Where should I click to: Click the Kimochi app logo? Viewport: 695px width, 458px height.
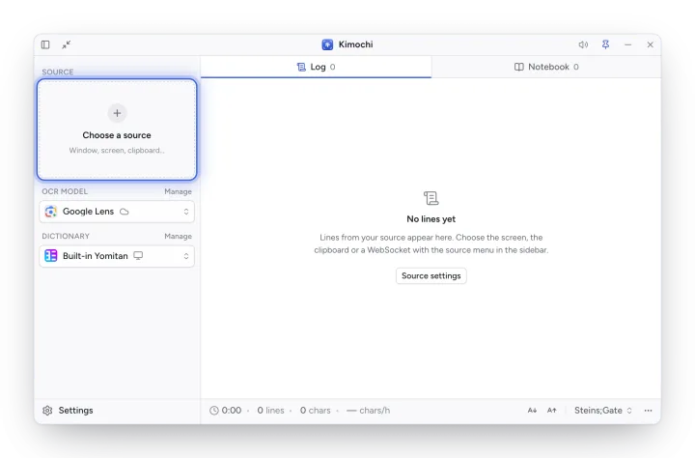(x=327, y=44)
